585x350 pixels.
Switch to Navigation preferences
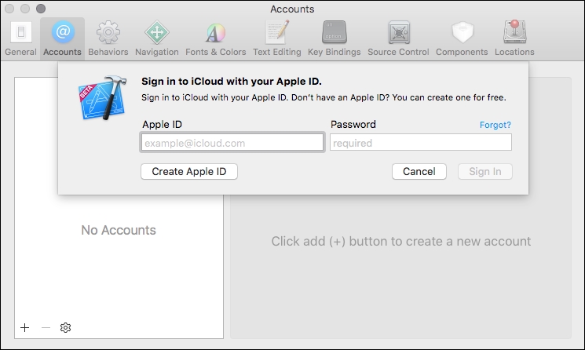156,38
